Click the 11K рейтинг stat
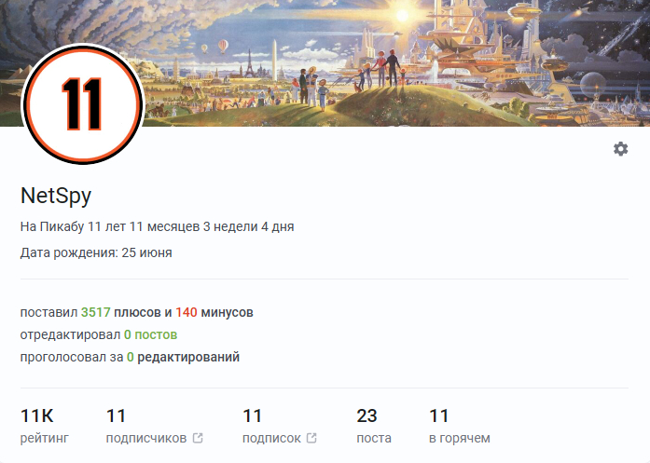650x463 pixels. pos(45,426)
